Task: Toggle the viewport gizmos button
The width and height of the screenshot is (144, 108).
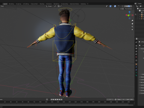Action: point(110,6)
